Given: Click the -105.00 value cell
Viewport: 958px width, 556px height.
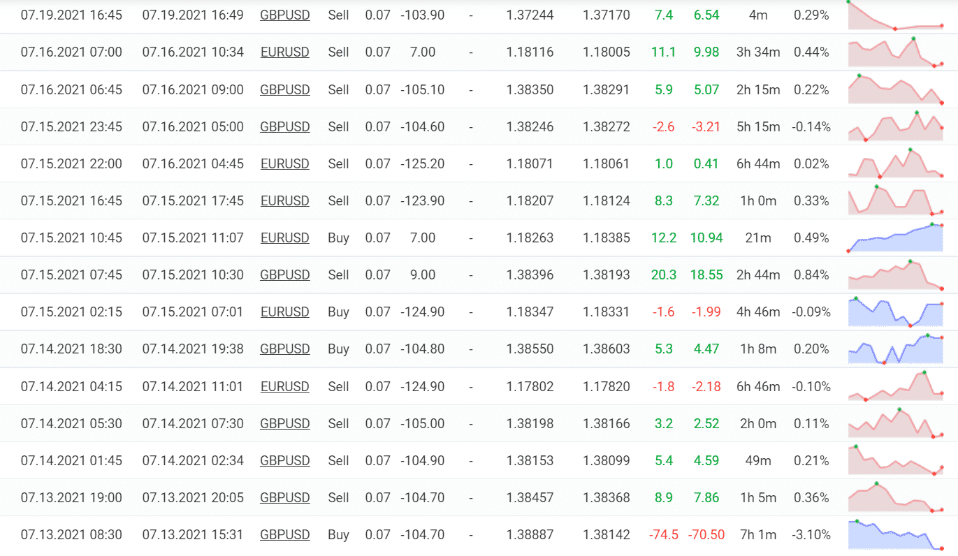Looking at the screenshot, I should click(x=422, y=423).
